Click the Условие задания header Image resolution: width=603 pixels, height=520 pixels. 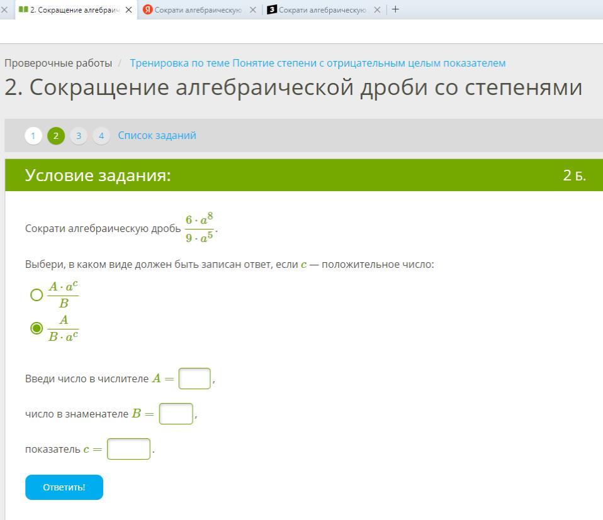coord(98,175)
